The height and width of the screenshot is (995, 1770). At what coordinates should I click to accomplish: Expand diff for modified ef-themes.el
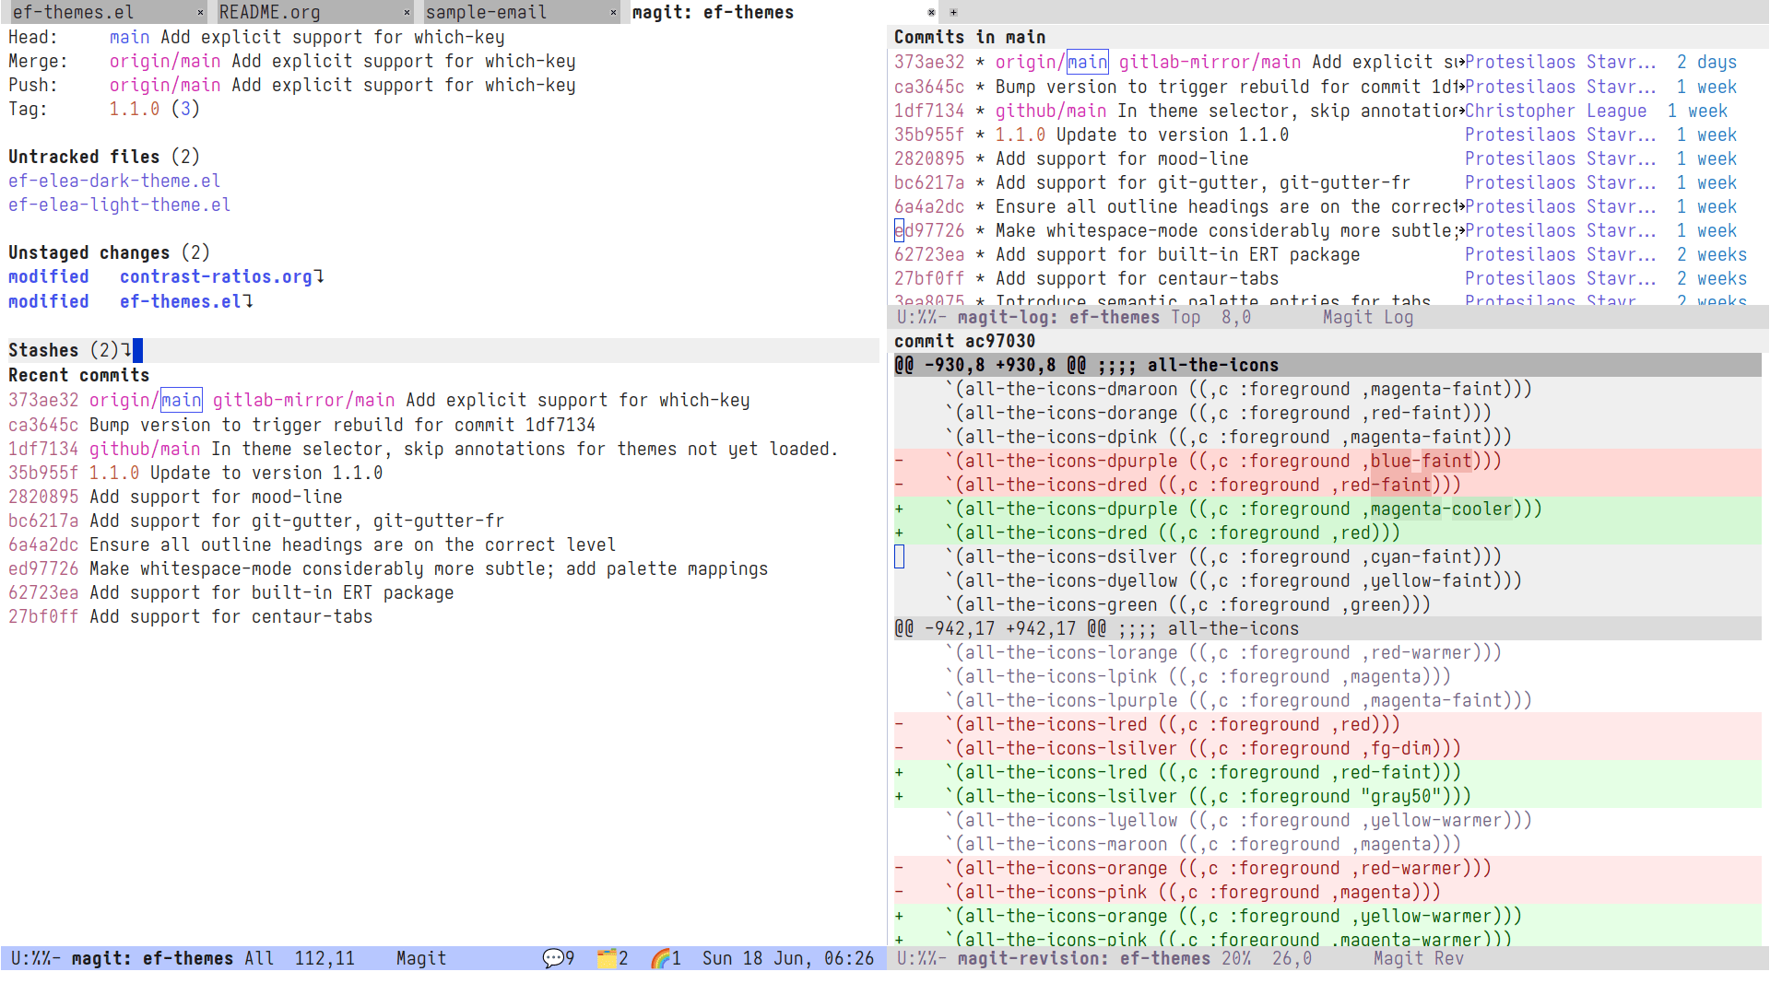[124, 301]
